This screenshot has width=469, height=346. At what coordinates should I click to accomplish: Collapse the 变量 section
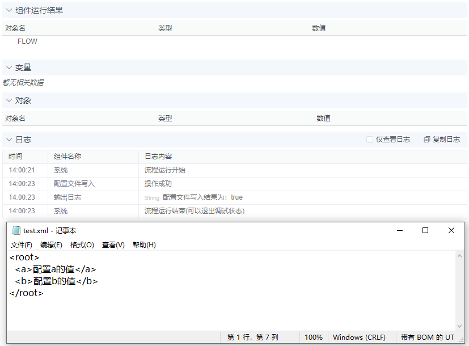click(x=9, y=67)
